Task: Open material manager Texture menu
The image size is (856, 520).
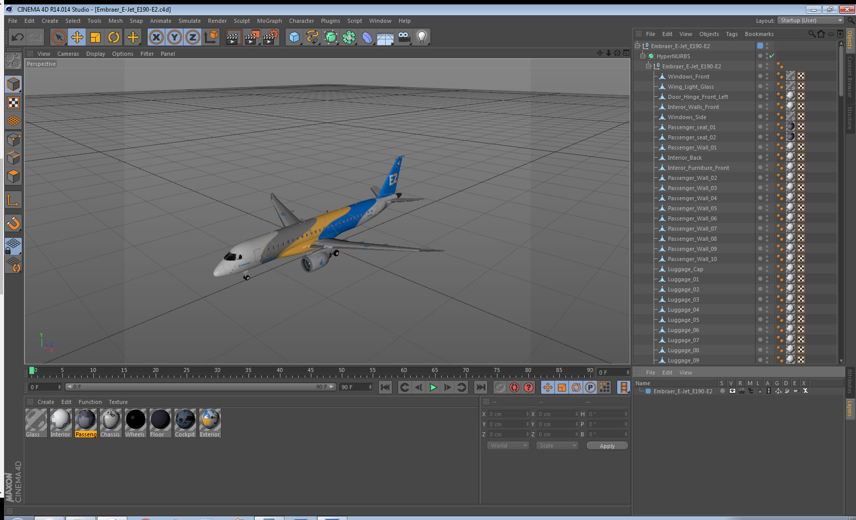Action: tap(118, 402)
